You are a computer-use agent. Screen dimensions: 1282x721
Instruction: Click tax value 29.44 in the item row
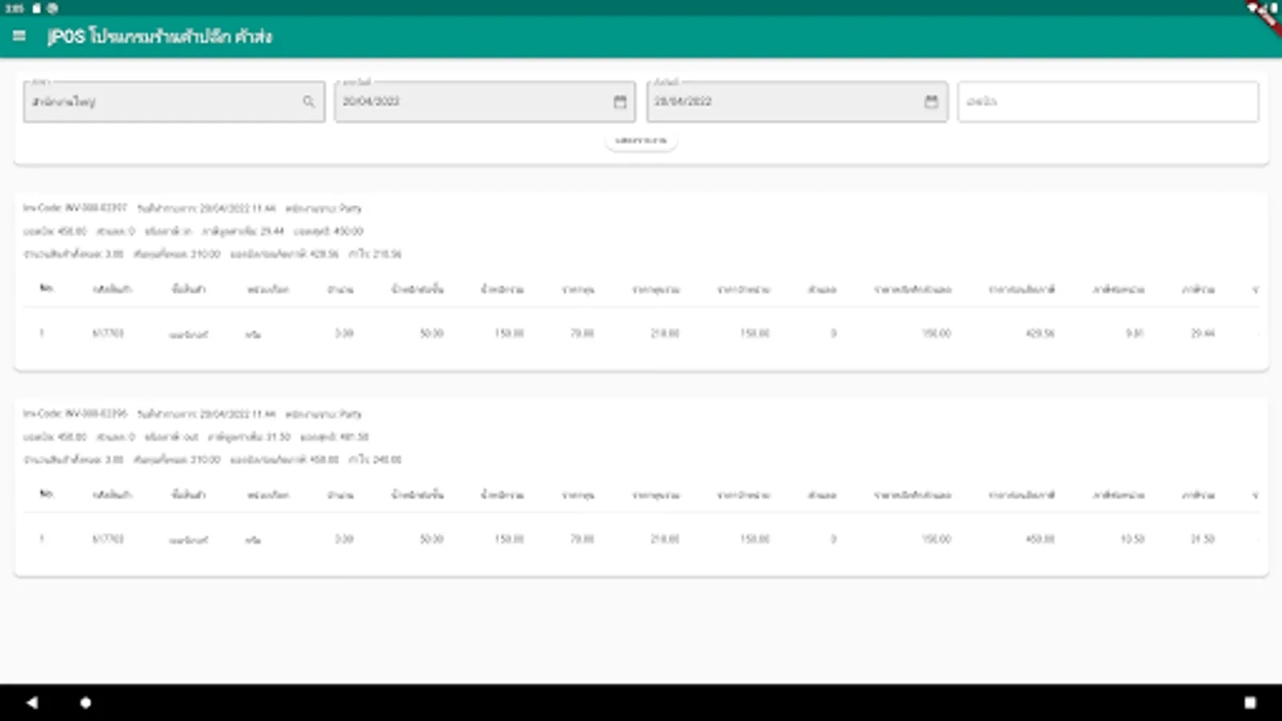[1203, 333]
